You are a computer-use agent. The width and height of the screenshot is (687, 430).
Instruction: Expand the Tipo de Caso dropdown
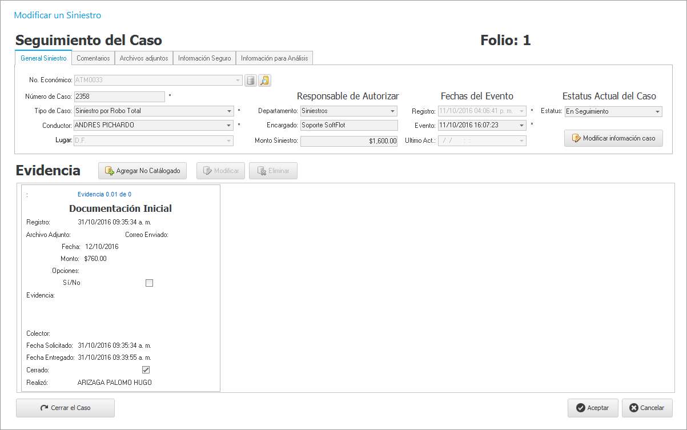pos(229,111)
